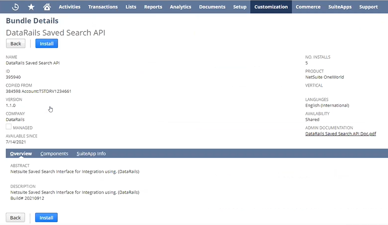Open the Activities menu
The height and width of the screenshot is (225, 388).
pyautogui.click(x=70, y=7)
